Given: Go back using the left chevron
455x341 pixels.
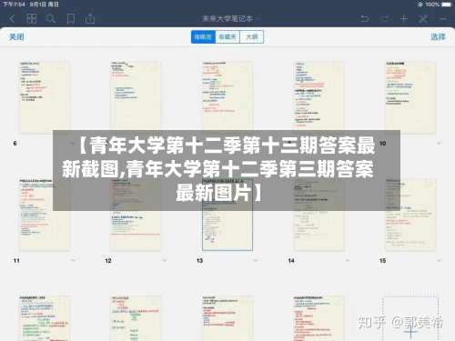Looking at the screenshot, I should point(12,19).
